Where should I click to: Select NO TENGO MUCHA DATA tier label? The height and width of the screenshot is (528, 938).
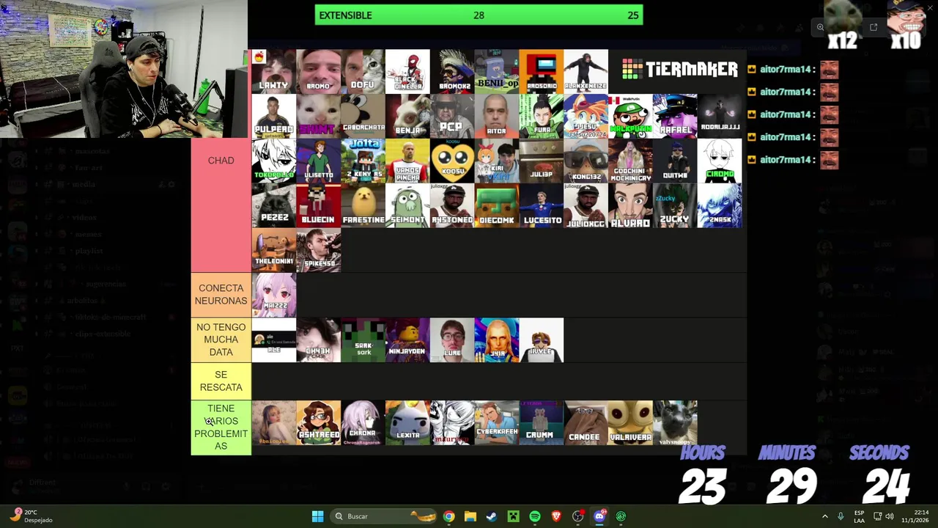(x=221, y=340)
